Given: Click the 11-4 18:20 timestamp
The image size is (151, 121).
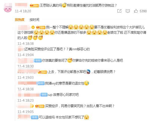Looking at the screenshot, I should (x=23, y=11).
